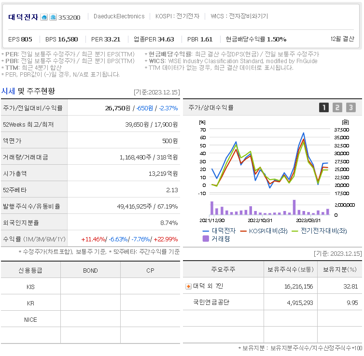Screen dimensions: 364x356
Task: Click 시가총액 13,219억원 value
Action: click(x=163, y=174)
